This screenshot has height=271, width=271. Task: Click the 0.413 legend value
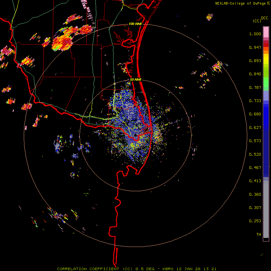click(255, 181)
